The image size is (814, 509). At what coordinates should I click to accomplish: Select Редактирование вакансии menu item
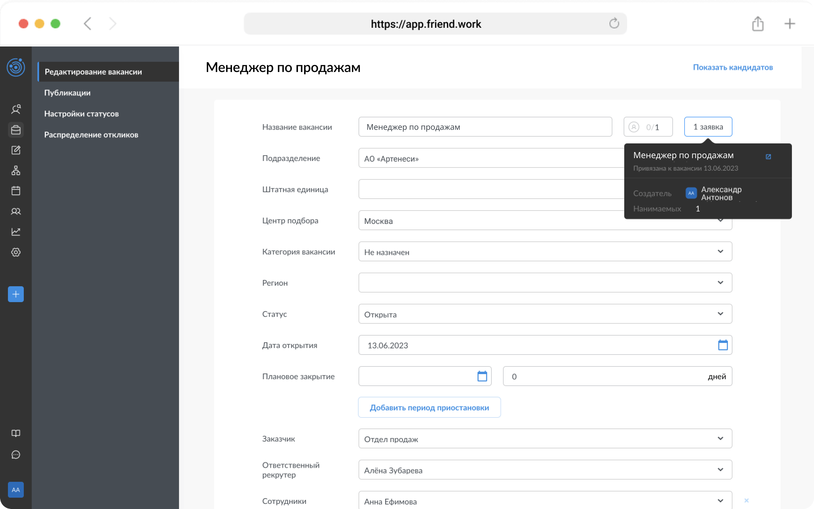[x=108, y=72]
